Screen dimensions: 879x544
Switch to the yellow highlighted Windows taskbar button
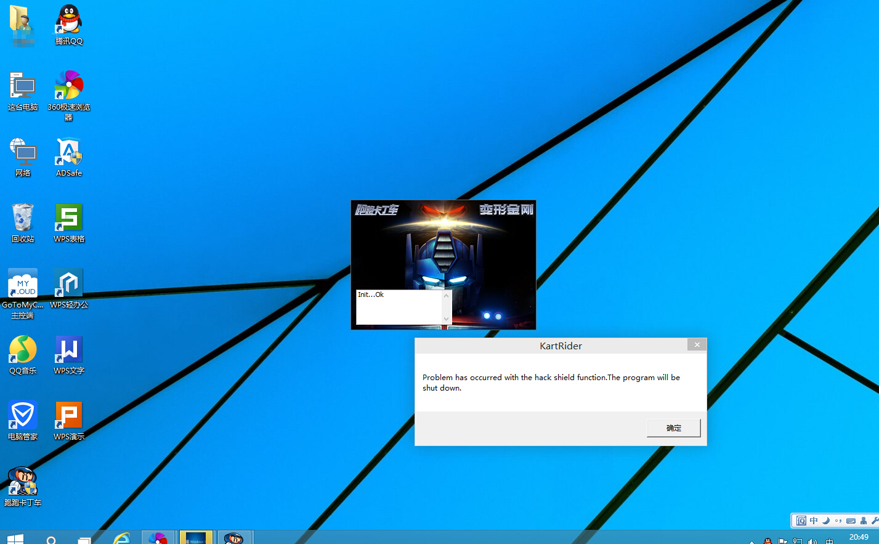click(196, 537)
